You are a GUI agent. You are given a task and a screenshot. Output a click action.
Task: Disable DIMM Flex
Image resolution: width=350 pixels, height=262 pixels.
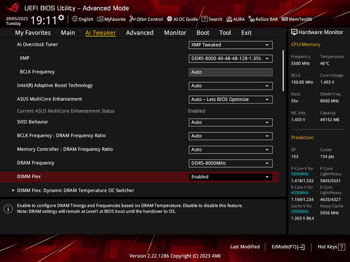tap(230, 177)
